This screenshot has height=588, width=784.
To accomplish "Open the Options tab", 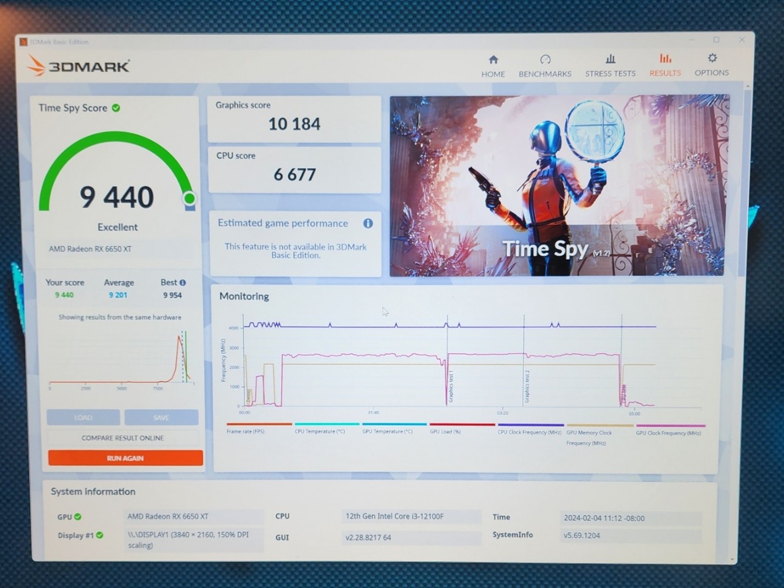I will [x=712, y=65].
